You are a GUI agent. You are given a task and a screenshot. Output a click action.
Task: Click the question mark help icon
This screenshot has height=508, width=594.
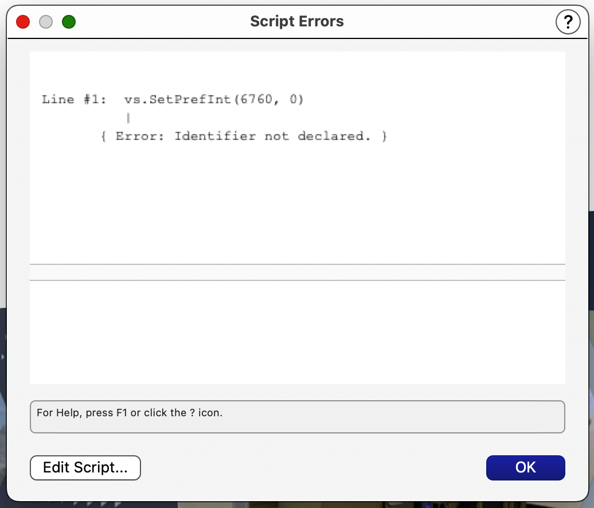tap(568, 22)
